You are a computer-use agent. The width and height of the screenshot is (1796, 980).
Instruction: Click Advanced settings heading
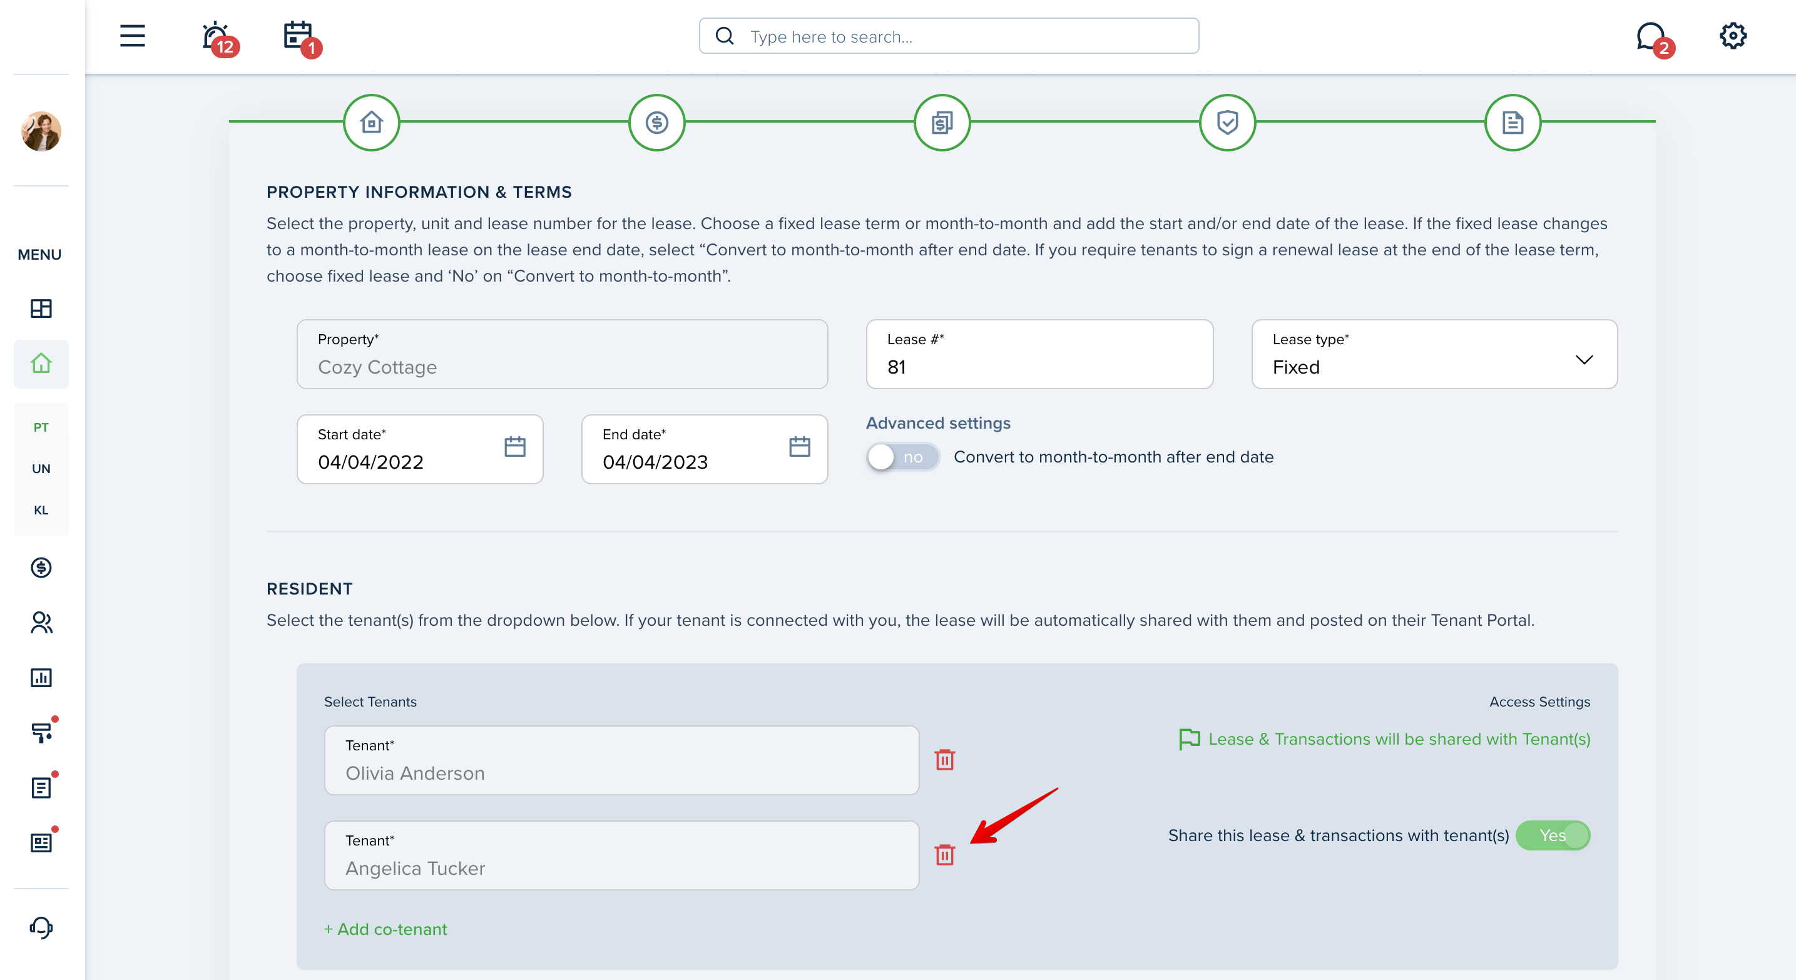coord(938,423)
